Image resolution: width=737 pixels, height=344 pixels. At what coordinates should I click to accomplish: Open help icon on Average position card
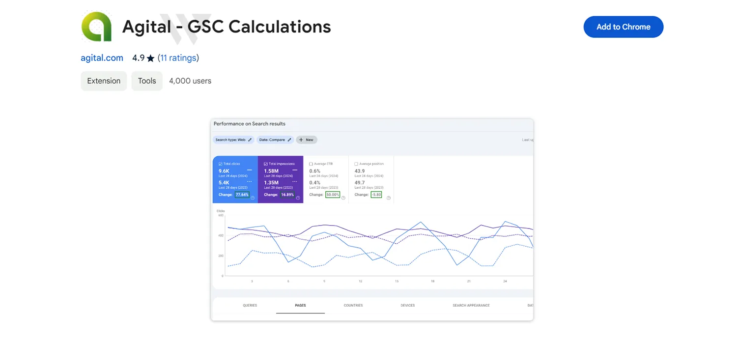tap(389, 198)
